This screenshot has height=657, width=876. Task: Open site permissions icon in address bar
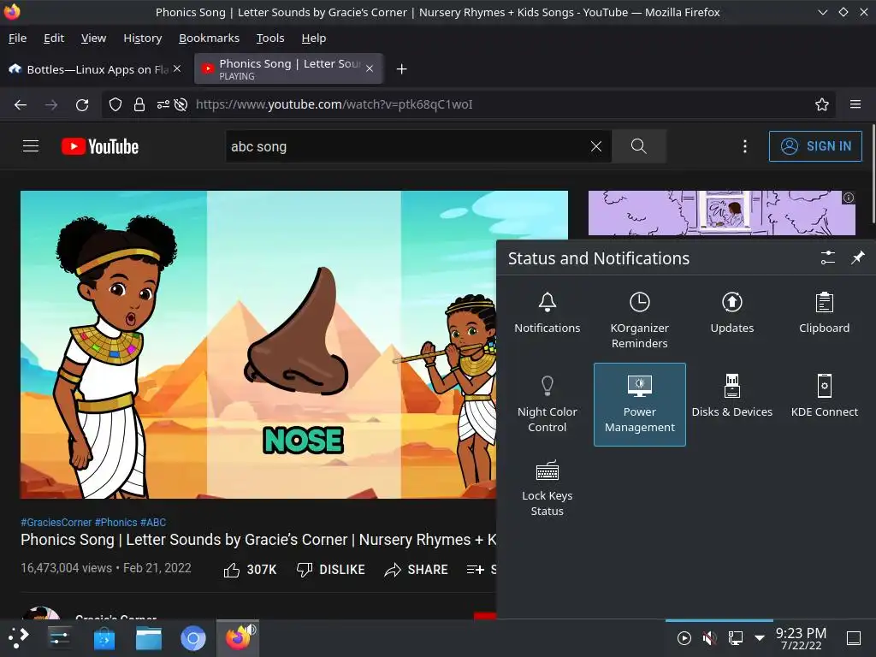[x=163, y=104]
